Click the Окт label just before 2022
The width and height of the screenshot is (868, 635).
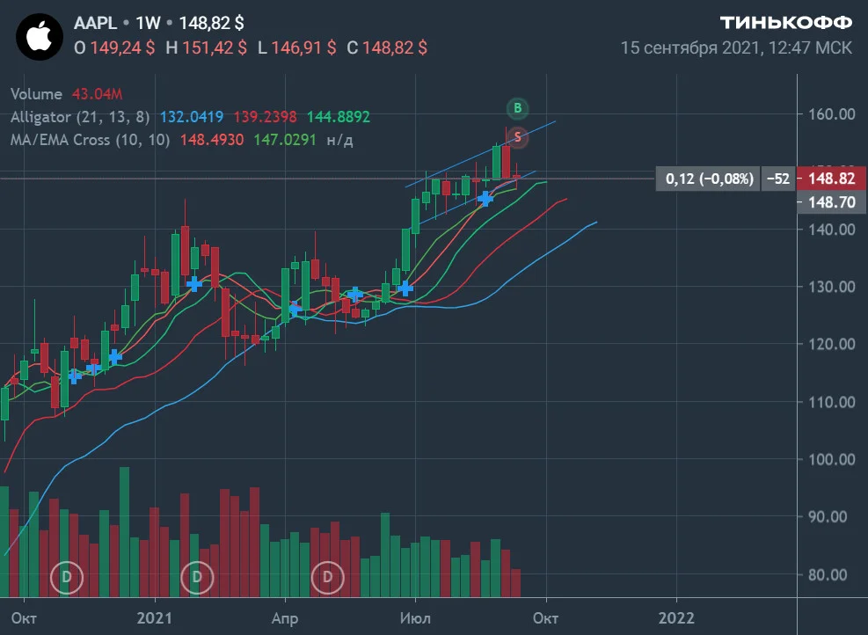click(x=546, y=617)
